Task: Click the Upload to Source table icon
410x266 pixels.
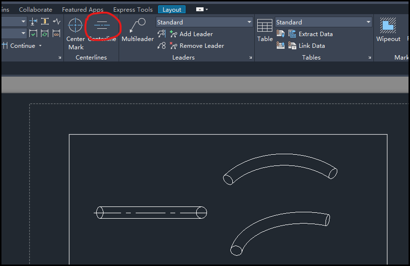Action: [281, 46]
